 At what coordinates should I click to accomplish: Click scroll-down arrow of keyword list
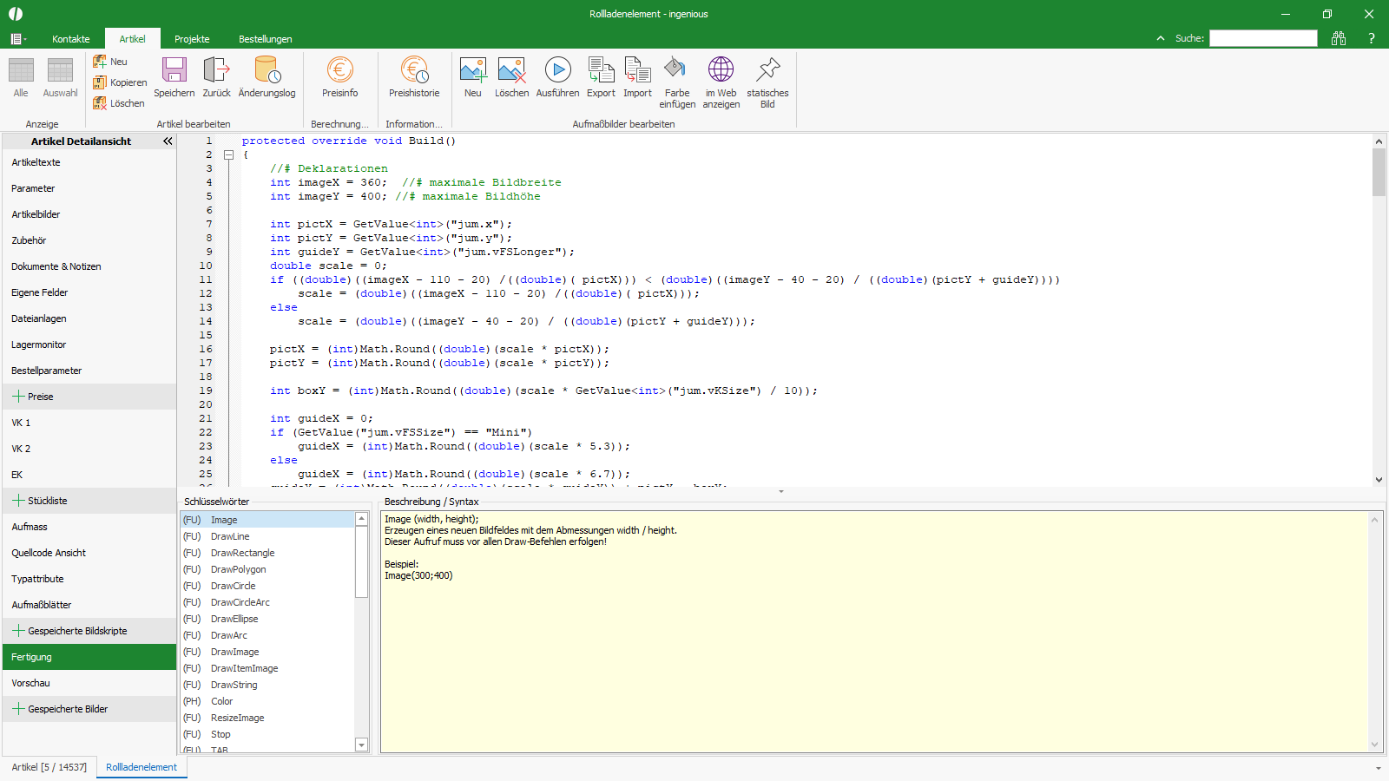click(x=362, y=745)
